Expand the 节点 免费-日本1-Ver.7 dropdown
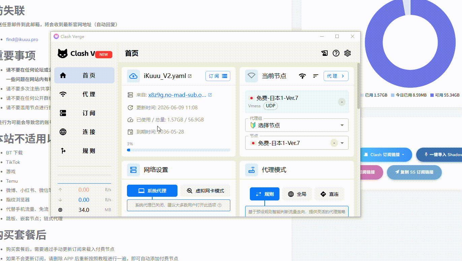 [x=297, y=143]
